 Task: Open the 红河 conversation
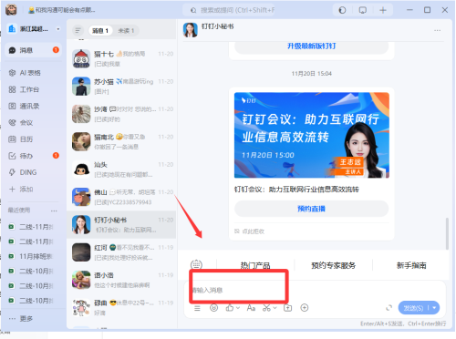[x=121, y=252]
